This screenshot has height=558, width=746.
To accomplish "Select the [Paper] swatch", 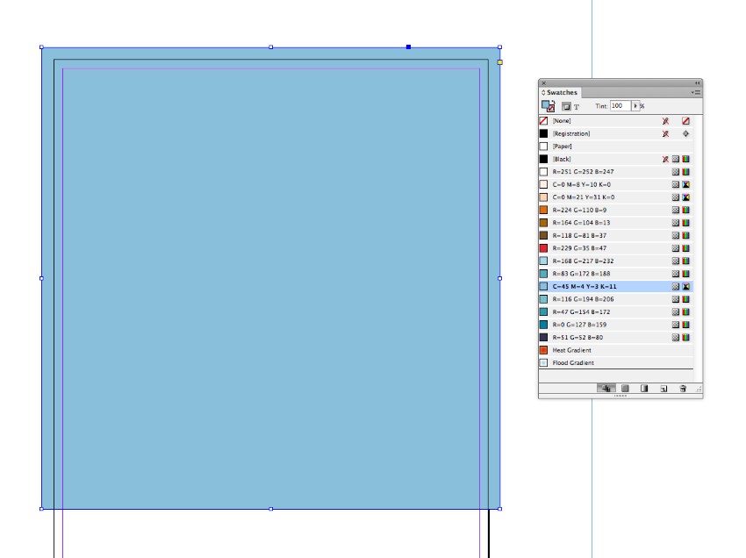I will [x=615, y=147].
